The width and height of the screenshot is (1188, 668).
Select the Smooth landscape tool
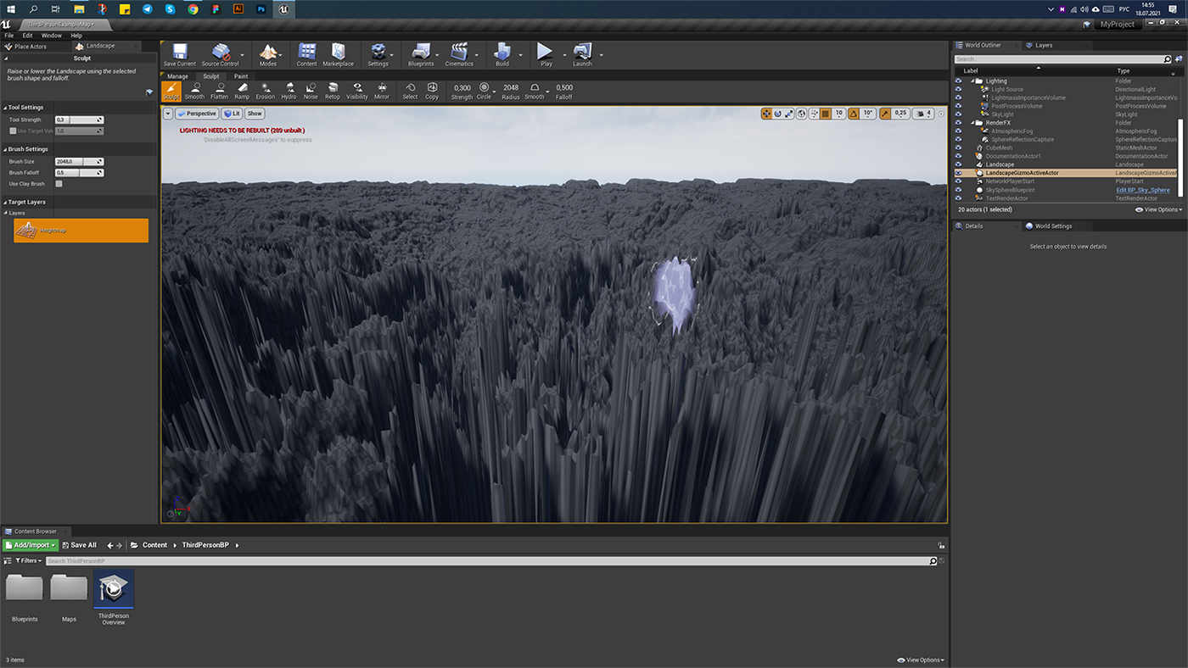[x=195, y=91]
